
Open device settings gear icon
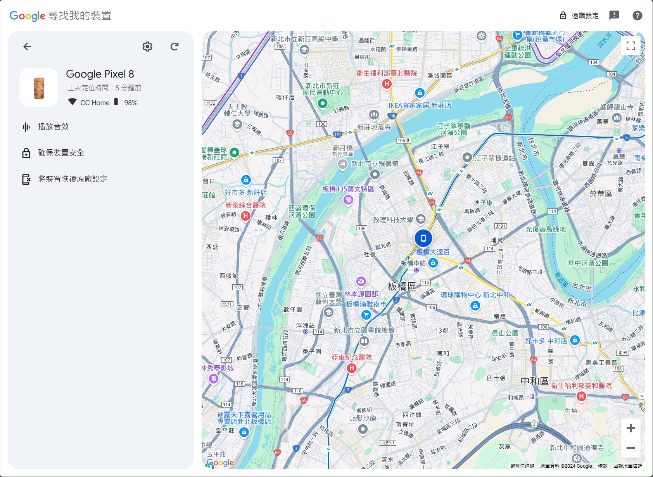[147, 47]
